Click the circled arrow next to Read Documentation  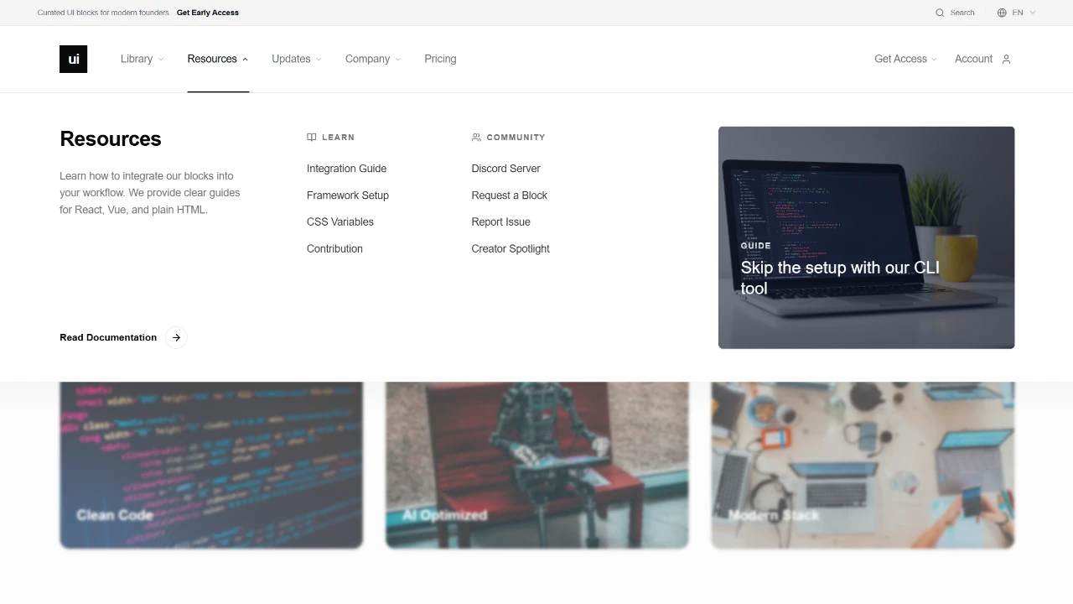point(176,337)
